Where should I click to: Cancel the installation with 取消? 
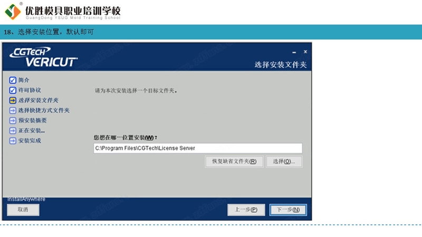23,210
